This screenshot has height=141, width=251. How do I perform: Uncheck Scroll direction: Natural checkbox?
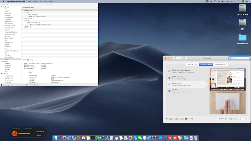point(169,71)
